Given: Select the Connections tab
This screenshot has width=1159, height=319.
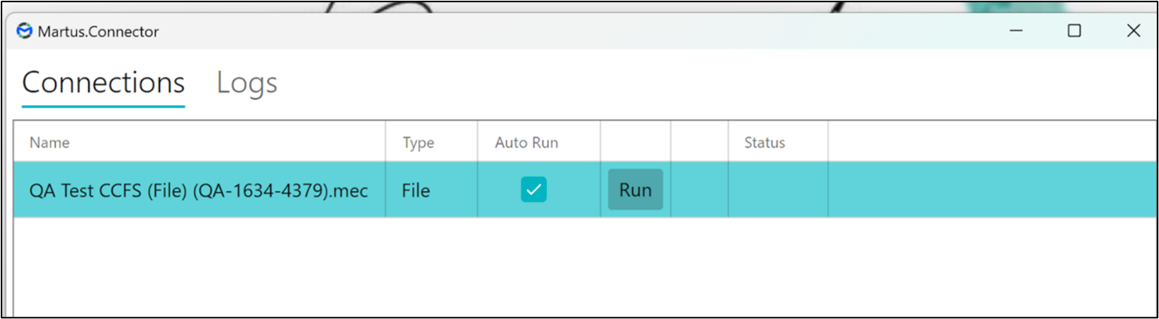Looking at the screenshot, I should (103, 83).
